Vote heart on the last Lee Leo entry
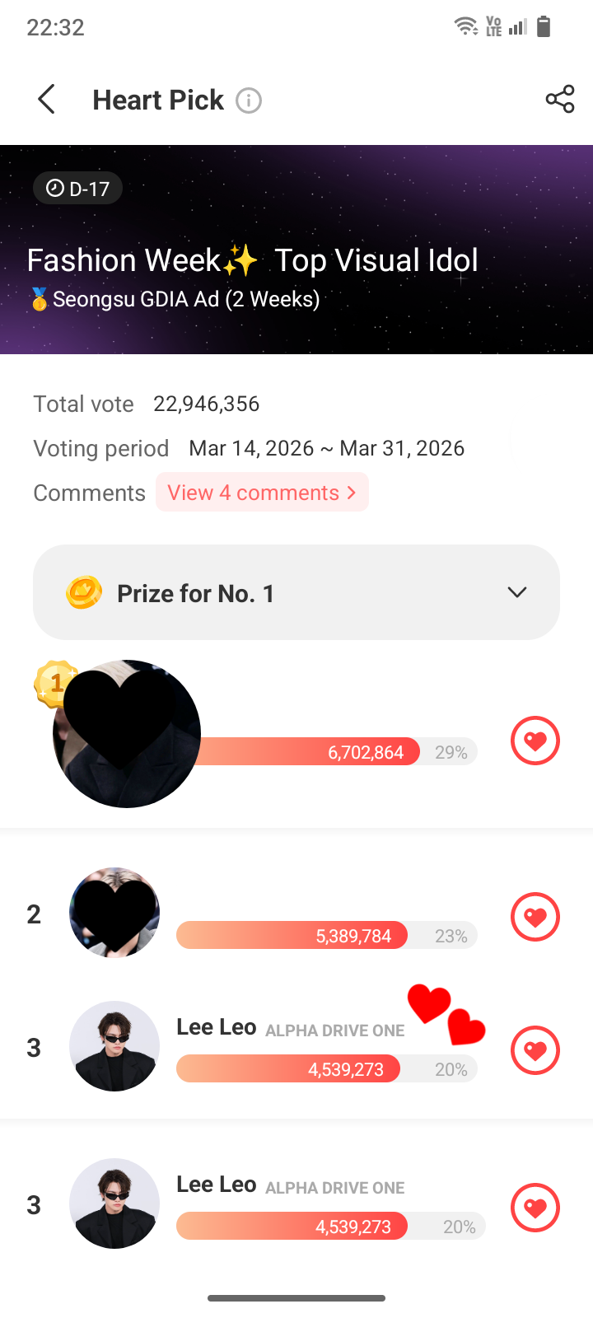Screen dimensions: 593x1318 (x=535, y=1208)
